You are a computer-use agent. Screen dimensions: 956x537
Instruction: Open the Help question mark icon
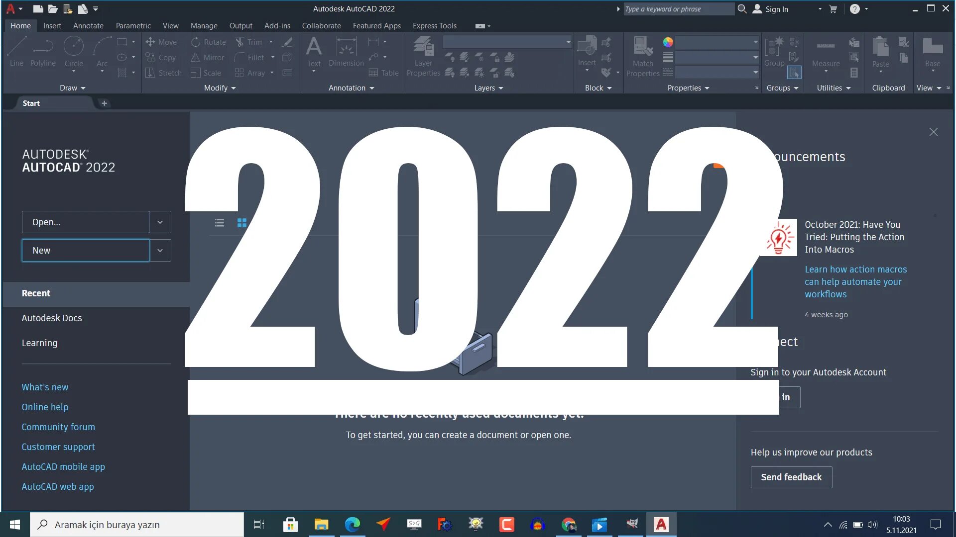[x=854, y=9]
